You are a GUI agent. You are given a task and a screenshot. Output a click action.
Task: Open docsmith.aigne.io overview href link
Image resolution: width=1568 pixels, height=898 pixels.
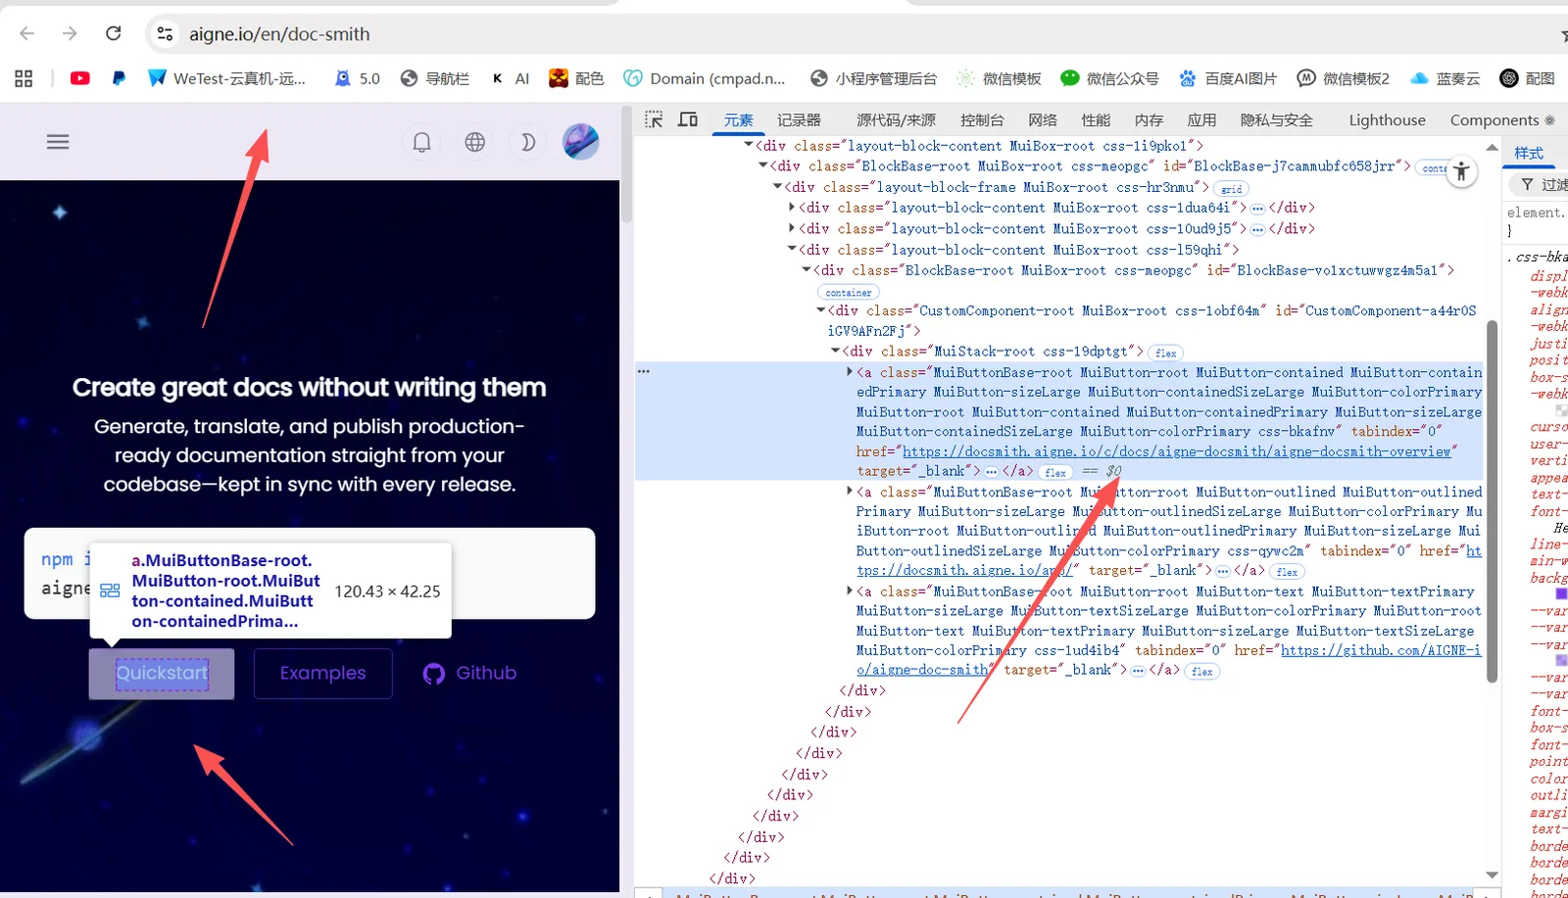(1177, 451)
